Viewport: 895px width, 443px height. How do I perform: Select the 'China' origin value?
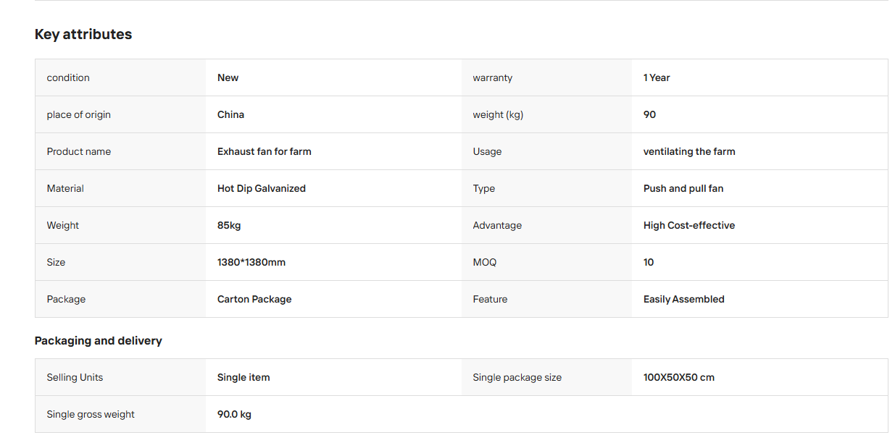pos(230,114)
